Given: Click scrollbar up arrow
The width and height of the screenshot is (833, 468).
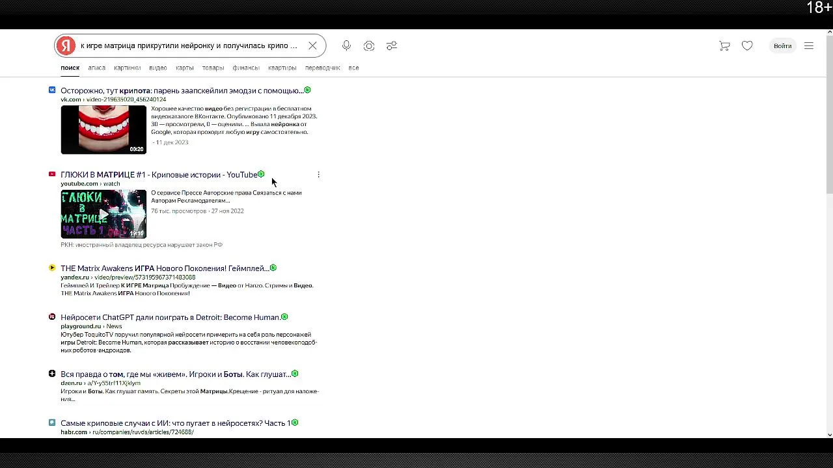Looking at the screenshot, I should (829, 33).
